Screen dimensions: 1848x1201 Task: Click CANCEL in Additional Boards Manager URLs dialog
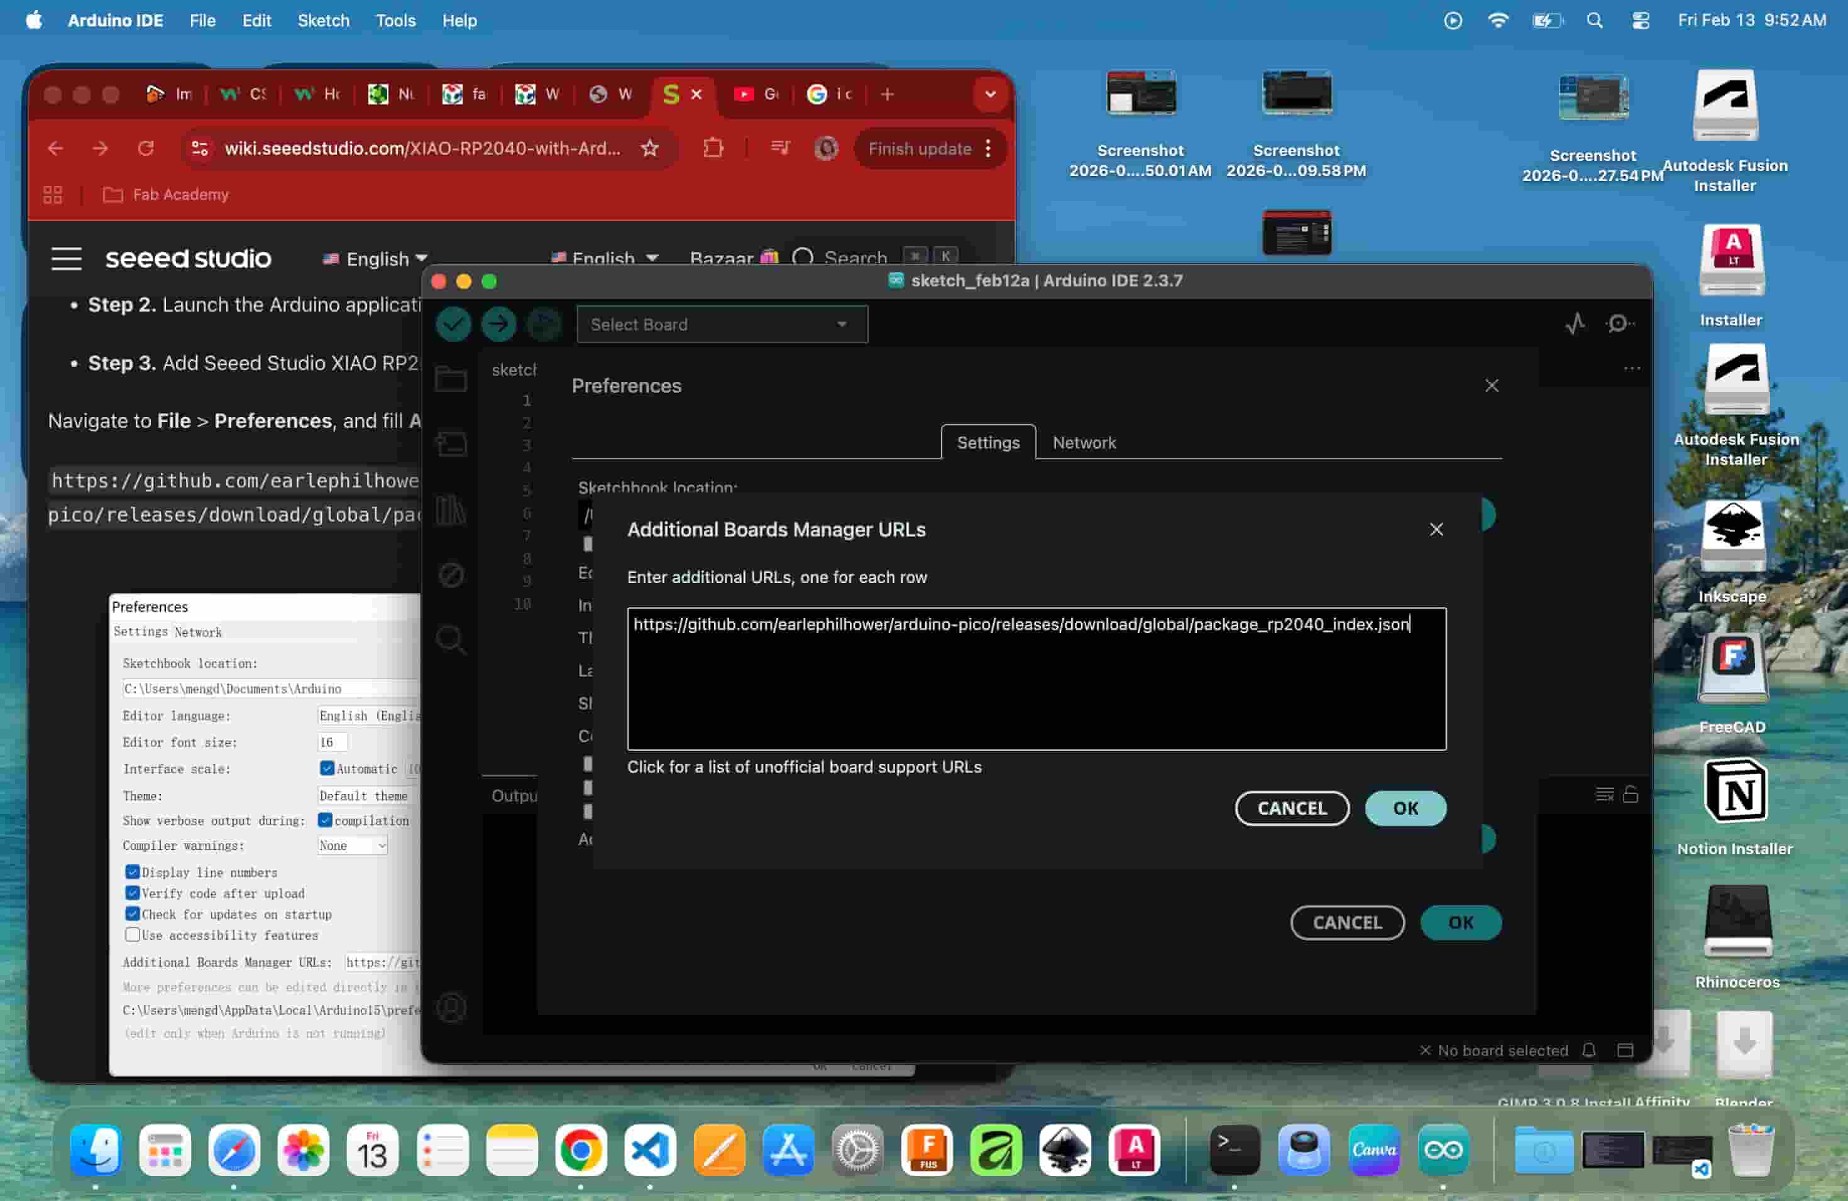coord(1291,808)
